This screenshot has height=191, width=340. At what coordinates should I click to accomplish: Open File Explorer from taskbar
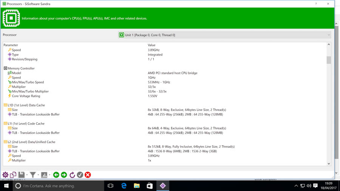click(137, 186)
